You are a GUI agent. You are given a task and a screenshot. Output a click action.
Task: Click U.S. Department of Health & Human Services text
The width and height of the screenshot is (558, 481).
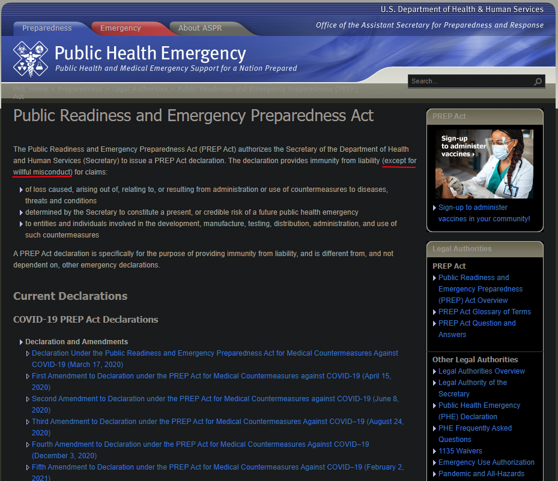point(462,9)
